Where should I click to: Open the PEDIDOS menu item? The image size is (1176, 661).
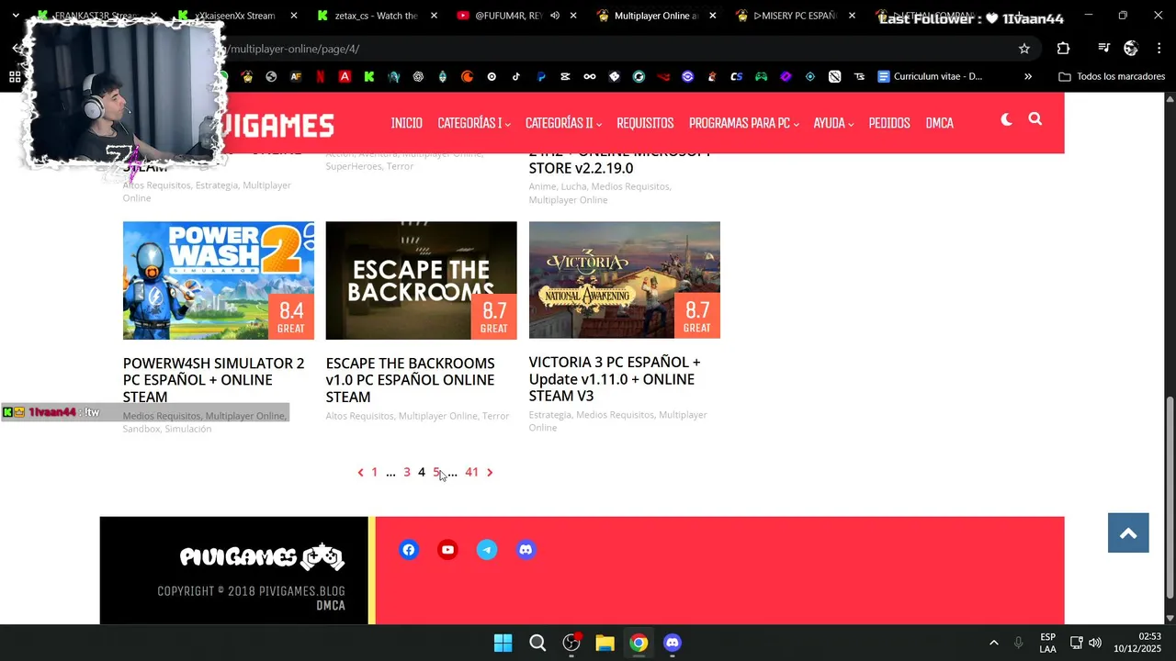889,123
